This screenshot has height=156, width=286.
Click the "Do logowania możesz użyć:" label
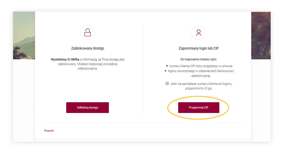tap(198, 59)
